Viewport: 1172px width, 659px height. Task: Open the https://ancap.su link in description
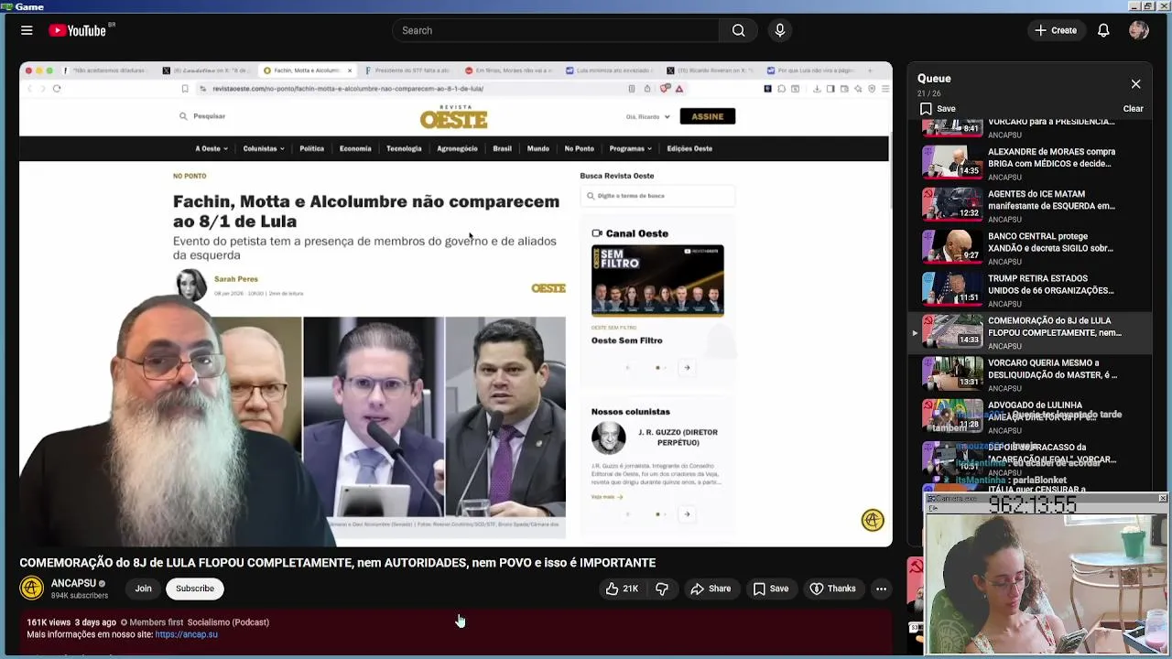(x=186, y=634)
